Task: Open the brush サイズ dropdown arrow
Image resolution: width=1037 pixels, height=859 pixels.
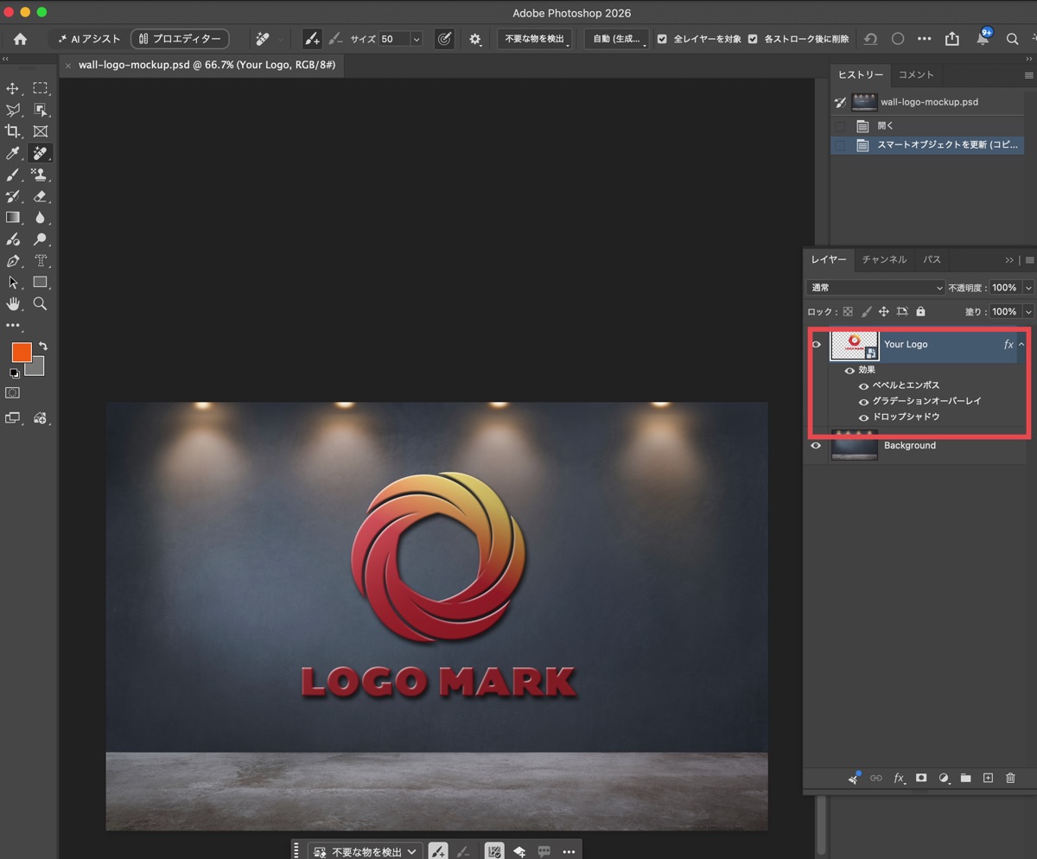Action: click(417, 39)
